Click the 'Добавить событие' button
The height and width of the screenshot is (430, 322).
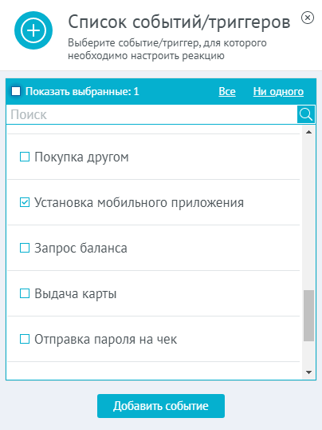tap(161, 406)
